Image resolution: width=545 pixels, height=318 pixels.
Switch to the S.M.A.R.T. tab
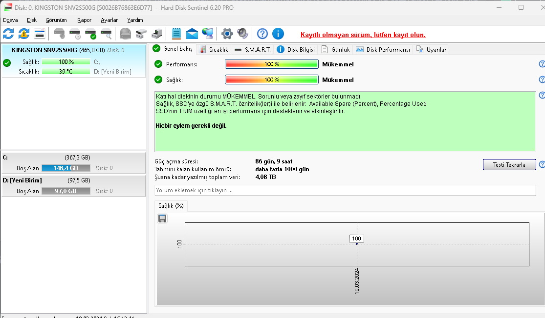coord(253,50)
